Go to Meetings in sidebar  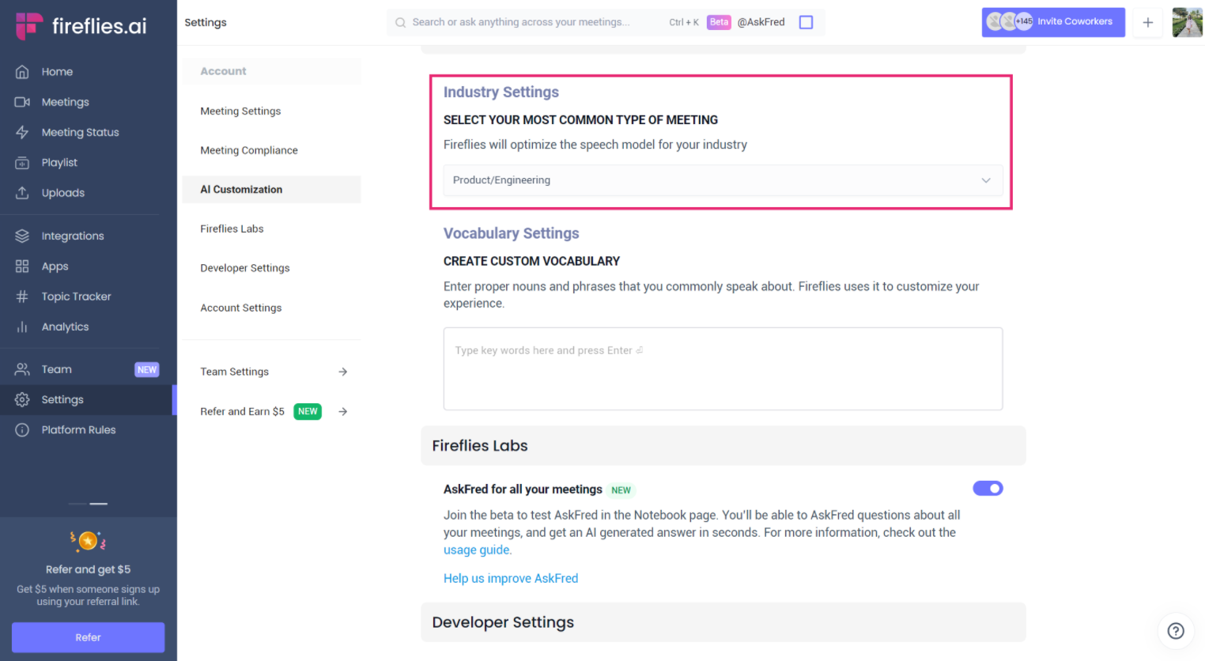tap(65, 102)
